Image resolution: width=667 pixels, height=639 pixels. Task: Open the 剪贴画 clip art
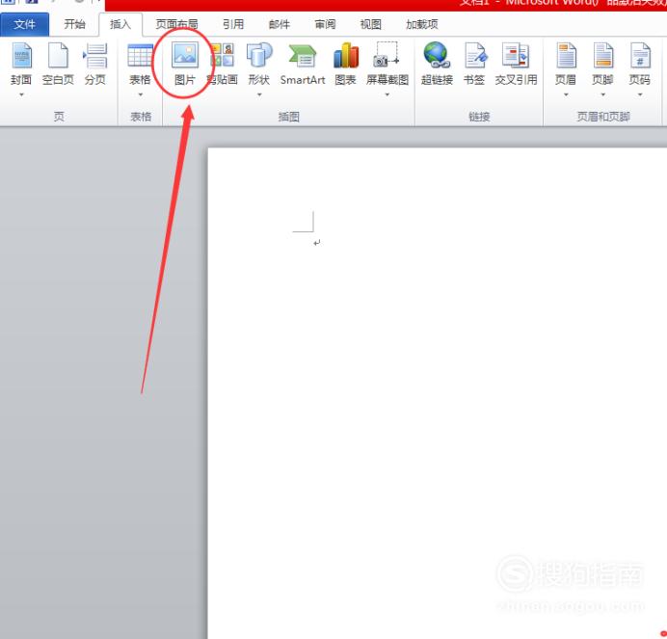(x=222, y=64)
